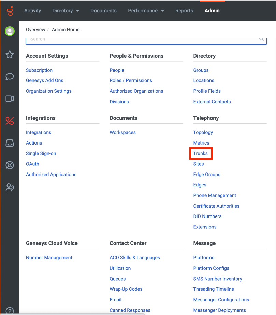276x315 pixels.
Task: Switch to the Activity tab
Action: click(x=32, y=11)
